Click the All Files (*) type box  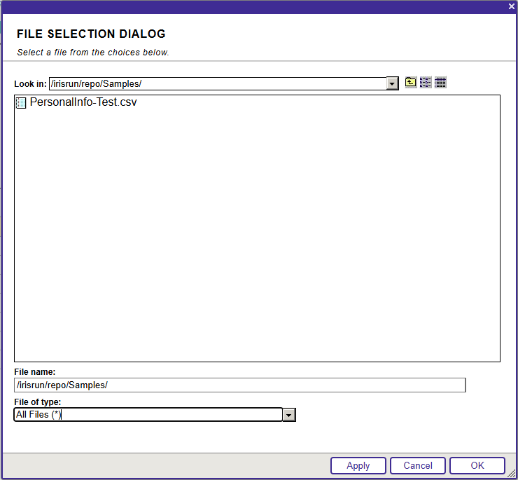point(148,415)
